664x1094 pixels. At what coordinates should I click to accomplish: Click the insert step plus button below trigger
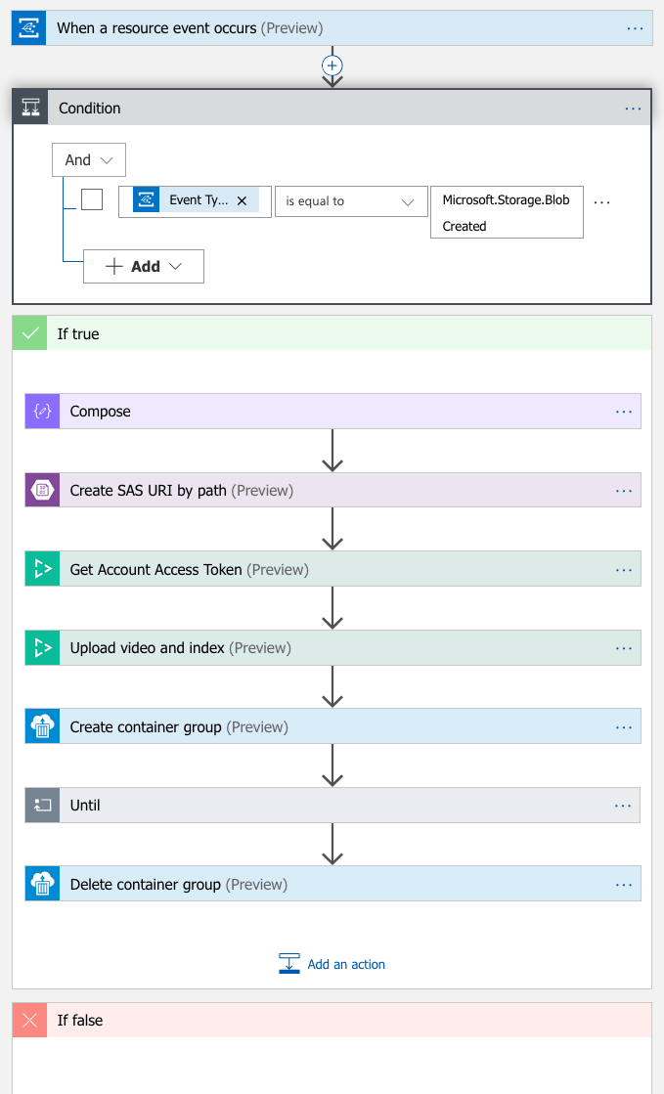point(332,66)
